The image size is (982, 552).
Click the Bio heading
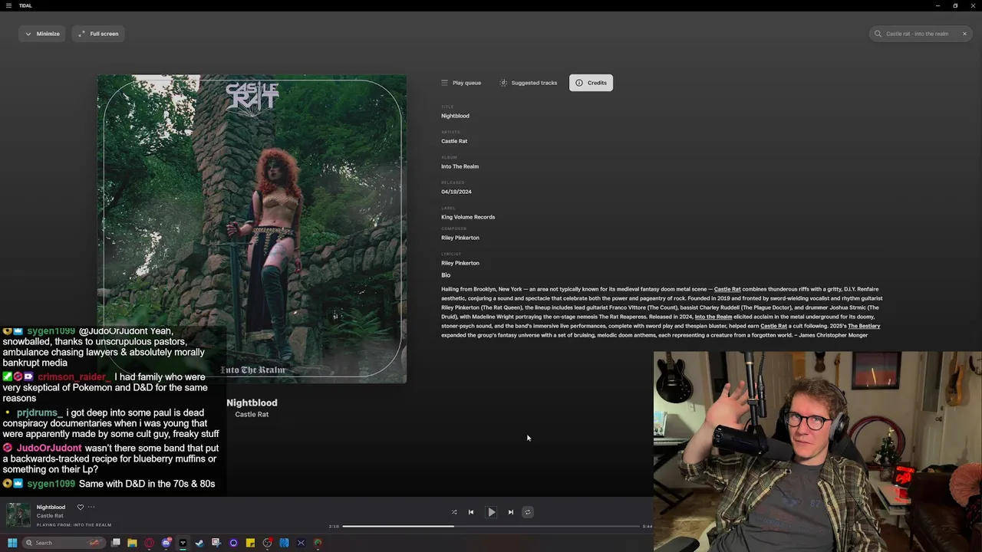click(446, 275)
